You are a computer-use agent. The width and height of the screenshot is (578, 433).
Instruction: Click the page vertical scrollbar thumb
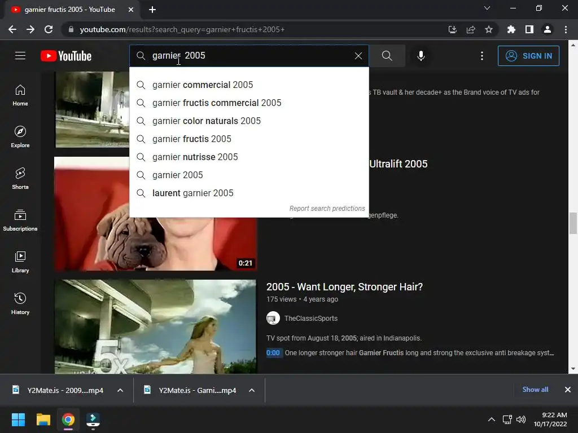573,223
